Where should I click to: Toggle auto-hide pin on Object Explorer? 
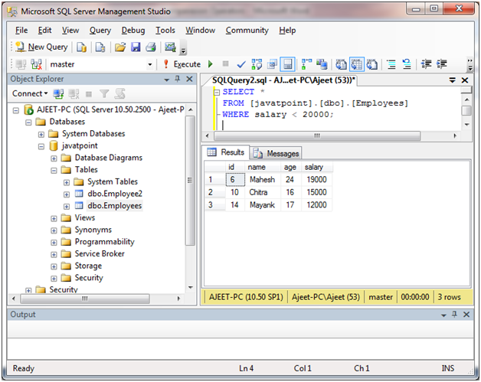(x=177, y=79)
